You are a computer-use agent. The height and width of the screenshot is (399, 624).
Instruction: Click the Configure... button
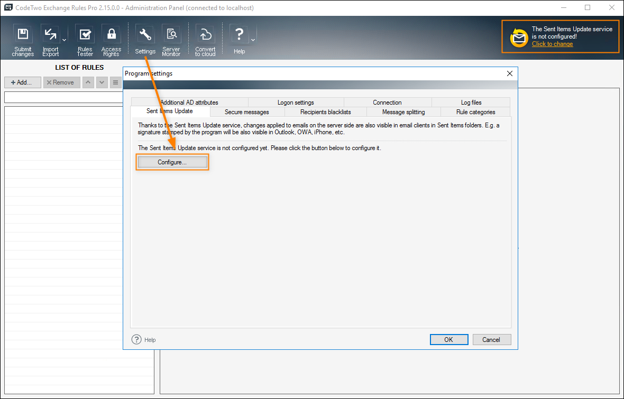point(172,162)
